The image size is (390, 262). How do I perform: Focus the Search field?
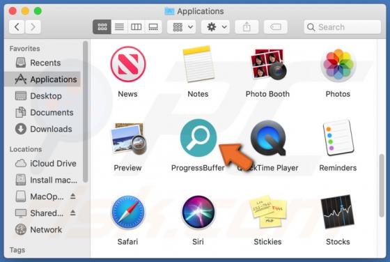(x=343, y=27)
